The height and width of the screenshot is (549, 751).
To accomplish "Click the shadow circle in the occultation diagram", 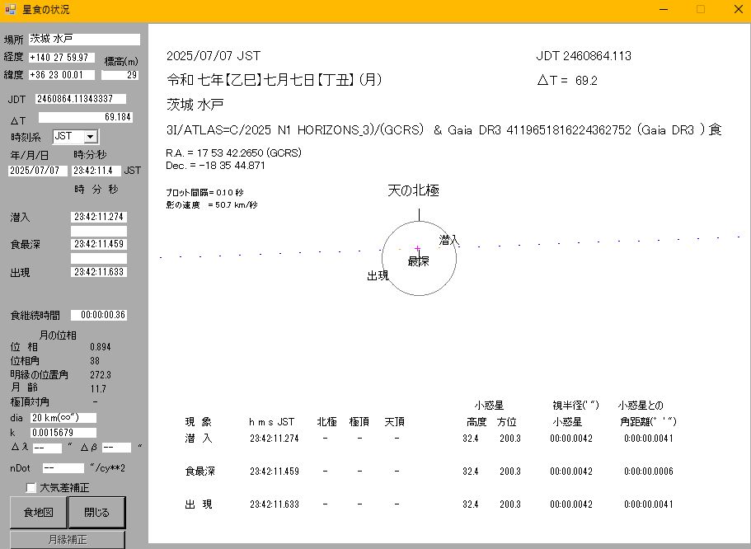I will (419, 259).
